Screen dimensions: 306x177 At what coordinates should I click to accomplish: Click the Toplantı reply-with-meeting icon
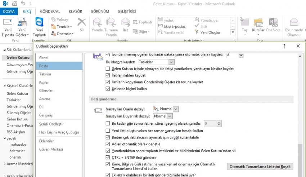pyautogui.click(x=135, y=22)
